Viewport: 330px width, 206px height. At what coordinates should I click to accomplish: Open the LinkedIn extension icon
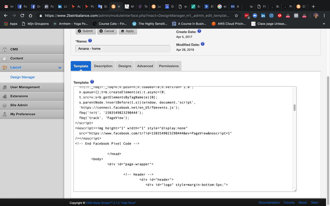point(263,15)
